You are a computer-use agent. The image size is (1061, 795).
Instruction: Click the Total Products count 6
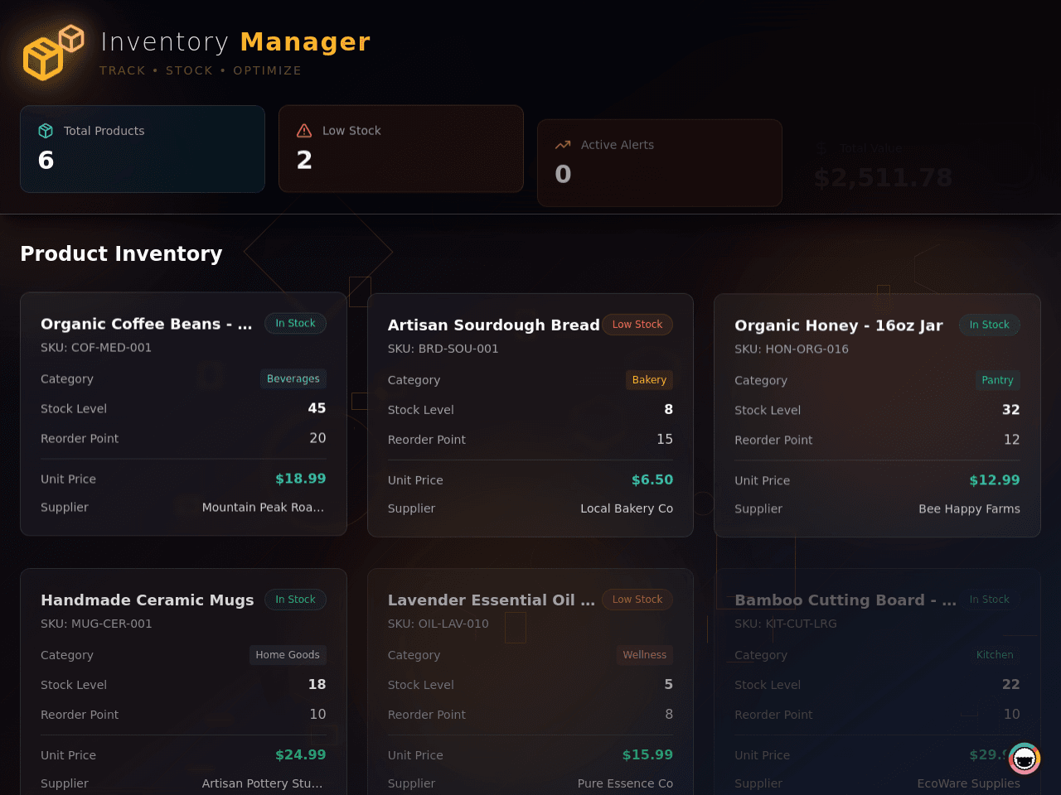pos(46,160)
